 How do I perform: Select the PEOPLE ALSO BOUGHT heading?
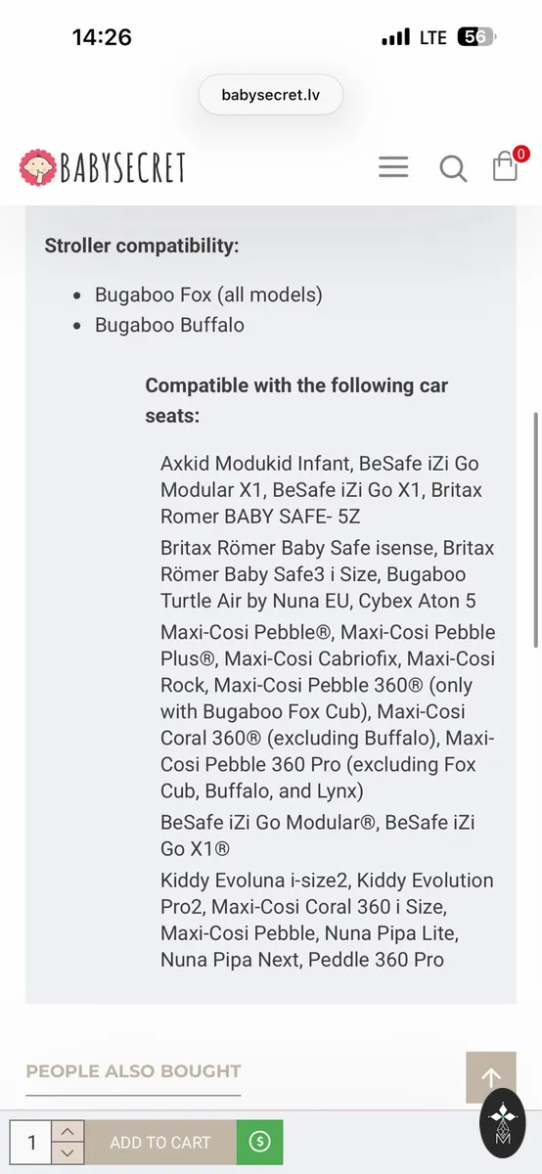(x=133, y=1071)
